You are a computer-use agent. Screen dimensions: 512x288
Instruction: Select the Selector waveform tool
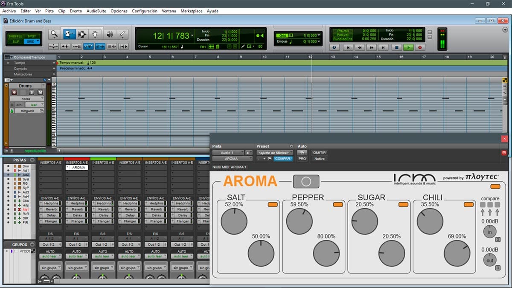tap(81, 34)
